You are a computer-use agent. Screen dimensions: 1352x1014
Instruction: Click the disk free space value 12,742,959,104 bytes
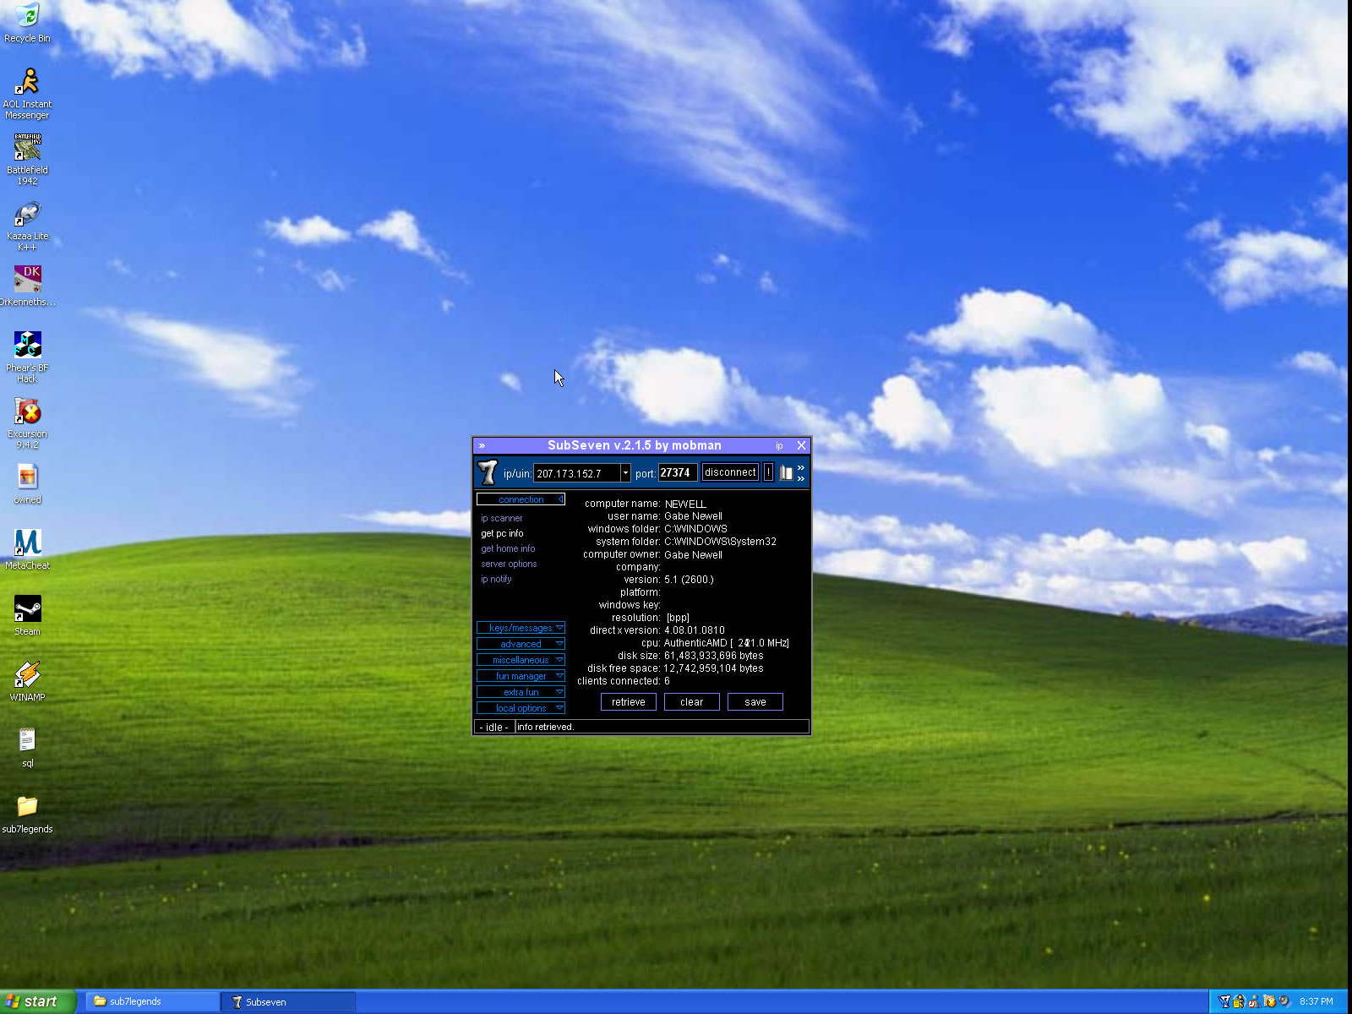(713, 668)
